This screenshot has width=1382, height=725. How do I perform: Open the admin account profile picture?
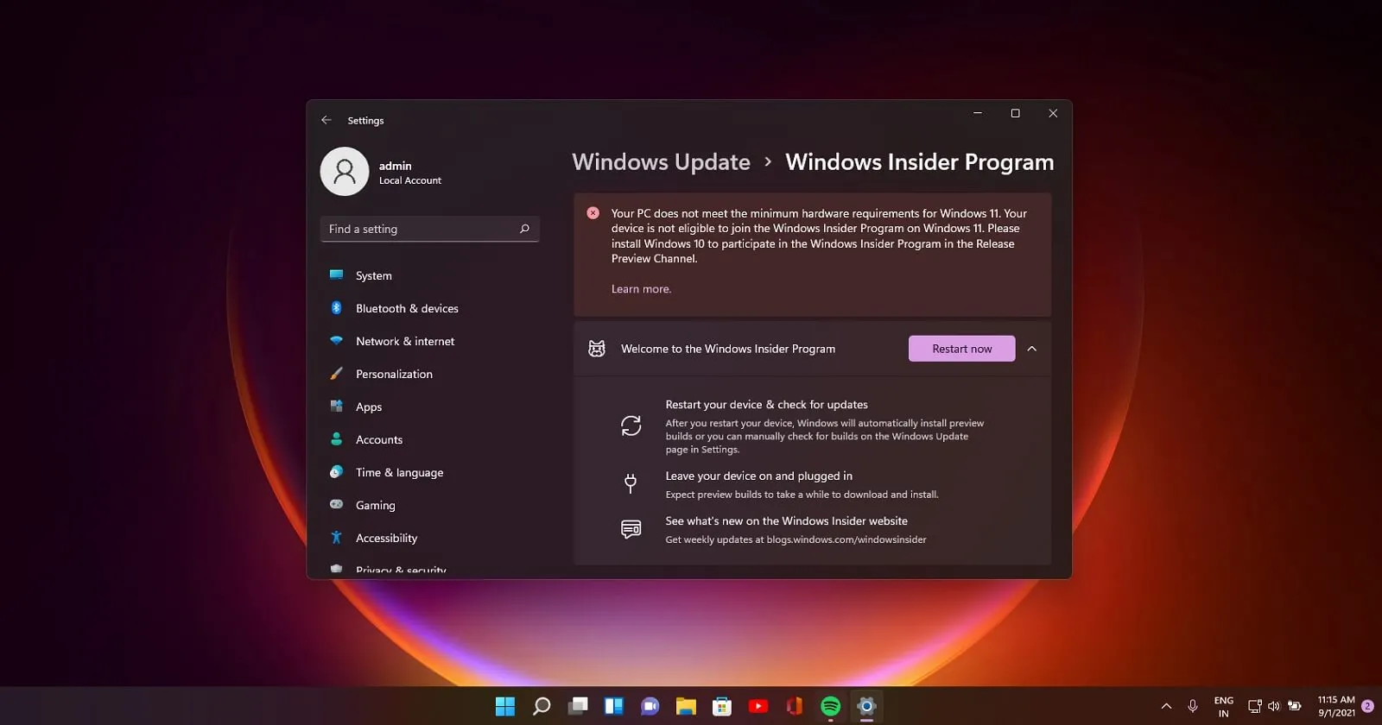[345, 172]
